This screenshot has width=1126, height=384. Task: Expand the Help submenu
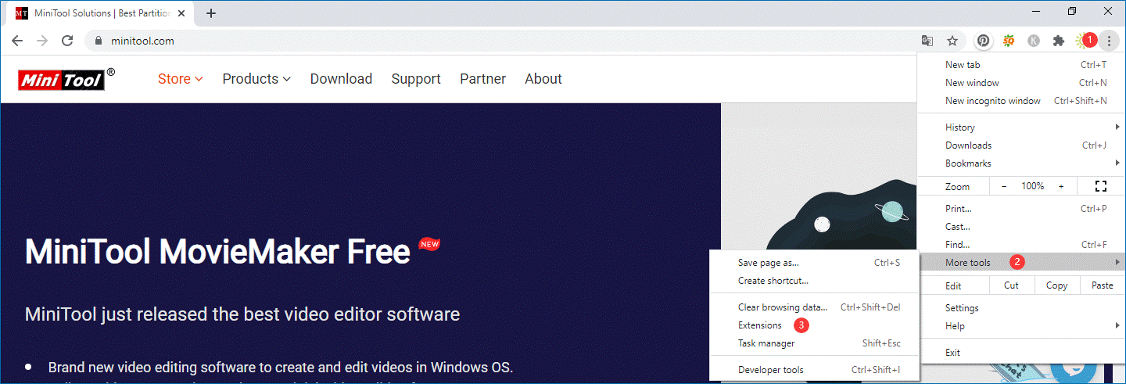[1021, 326]
